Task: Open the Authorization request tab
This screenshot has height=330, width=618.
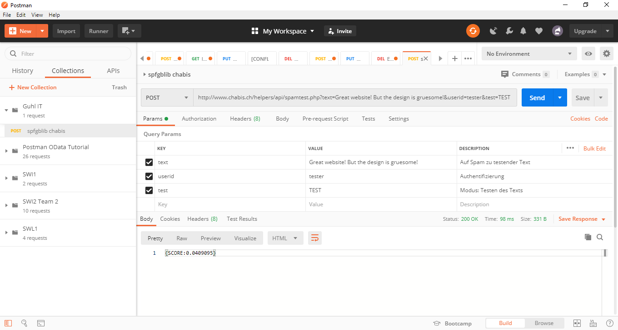Action: [199, 119]
